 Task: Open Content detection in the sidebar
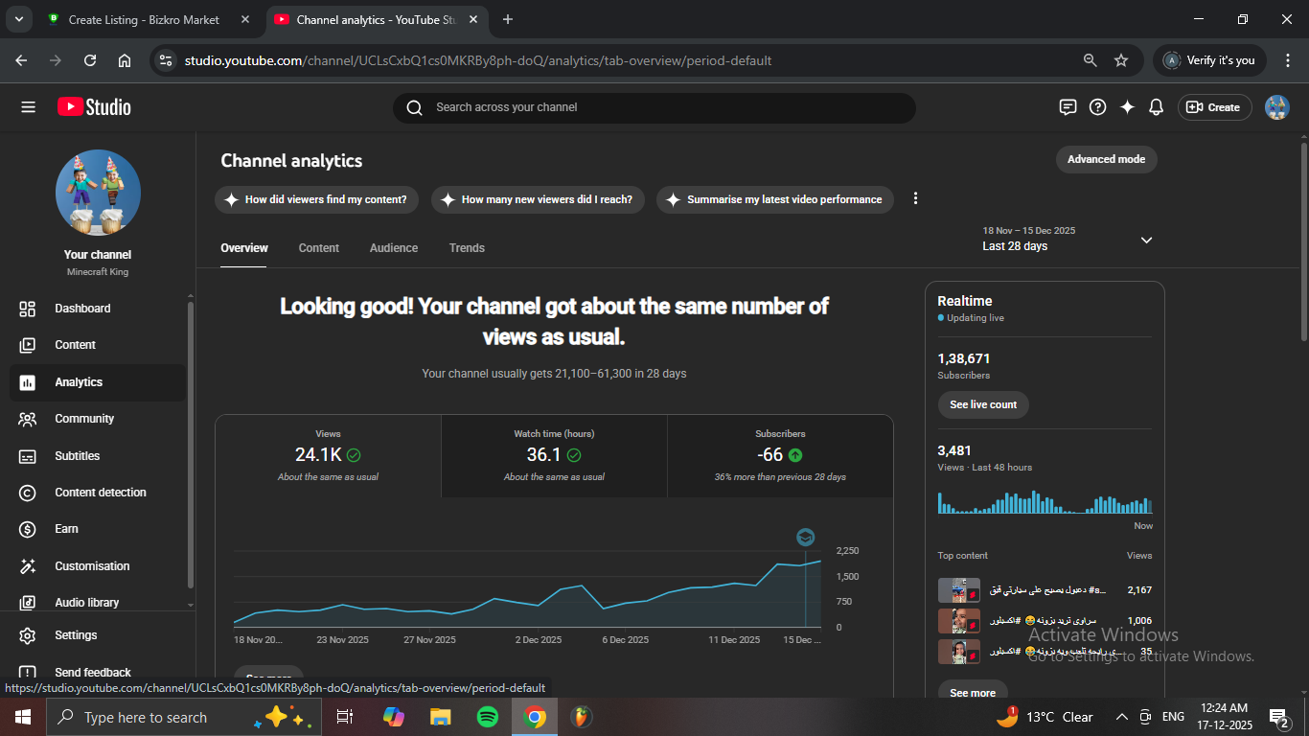point(100,493)
